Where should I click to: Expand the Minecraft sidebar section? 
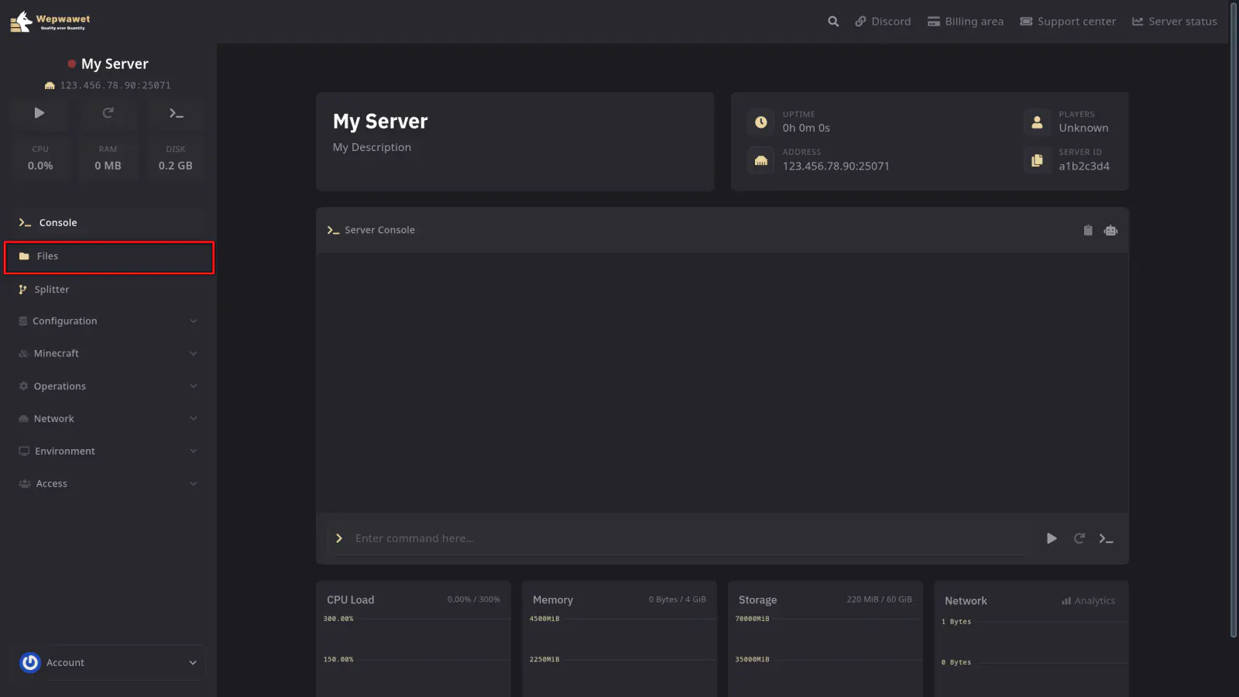pos(108,354)
